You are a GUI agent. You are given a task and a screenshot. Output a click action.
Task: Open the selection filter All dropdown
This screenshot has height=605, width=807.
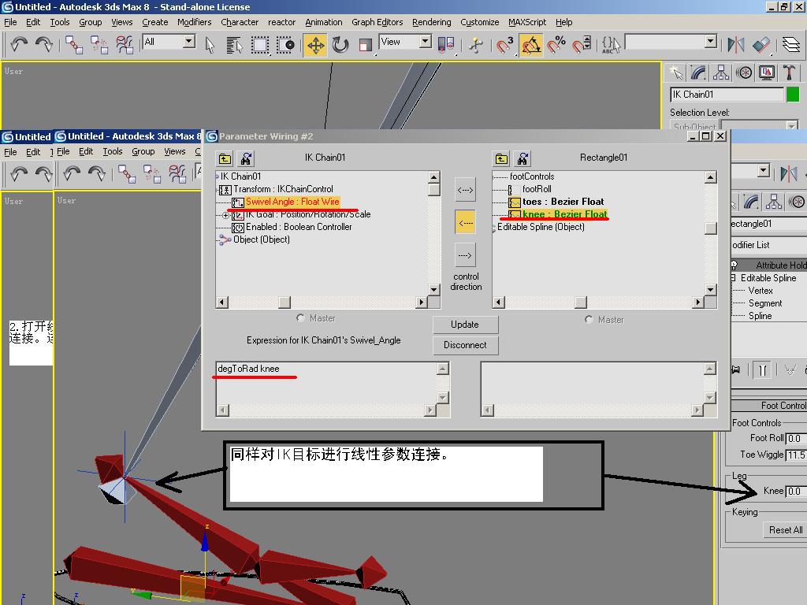[x=189, y=41]
